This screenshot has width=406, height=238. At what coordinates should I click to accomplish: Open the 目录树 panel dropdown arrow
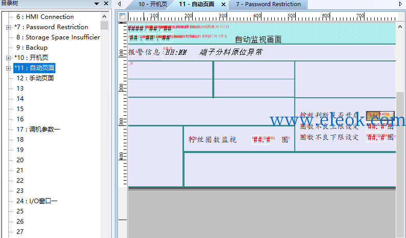point(96,4)
